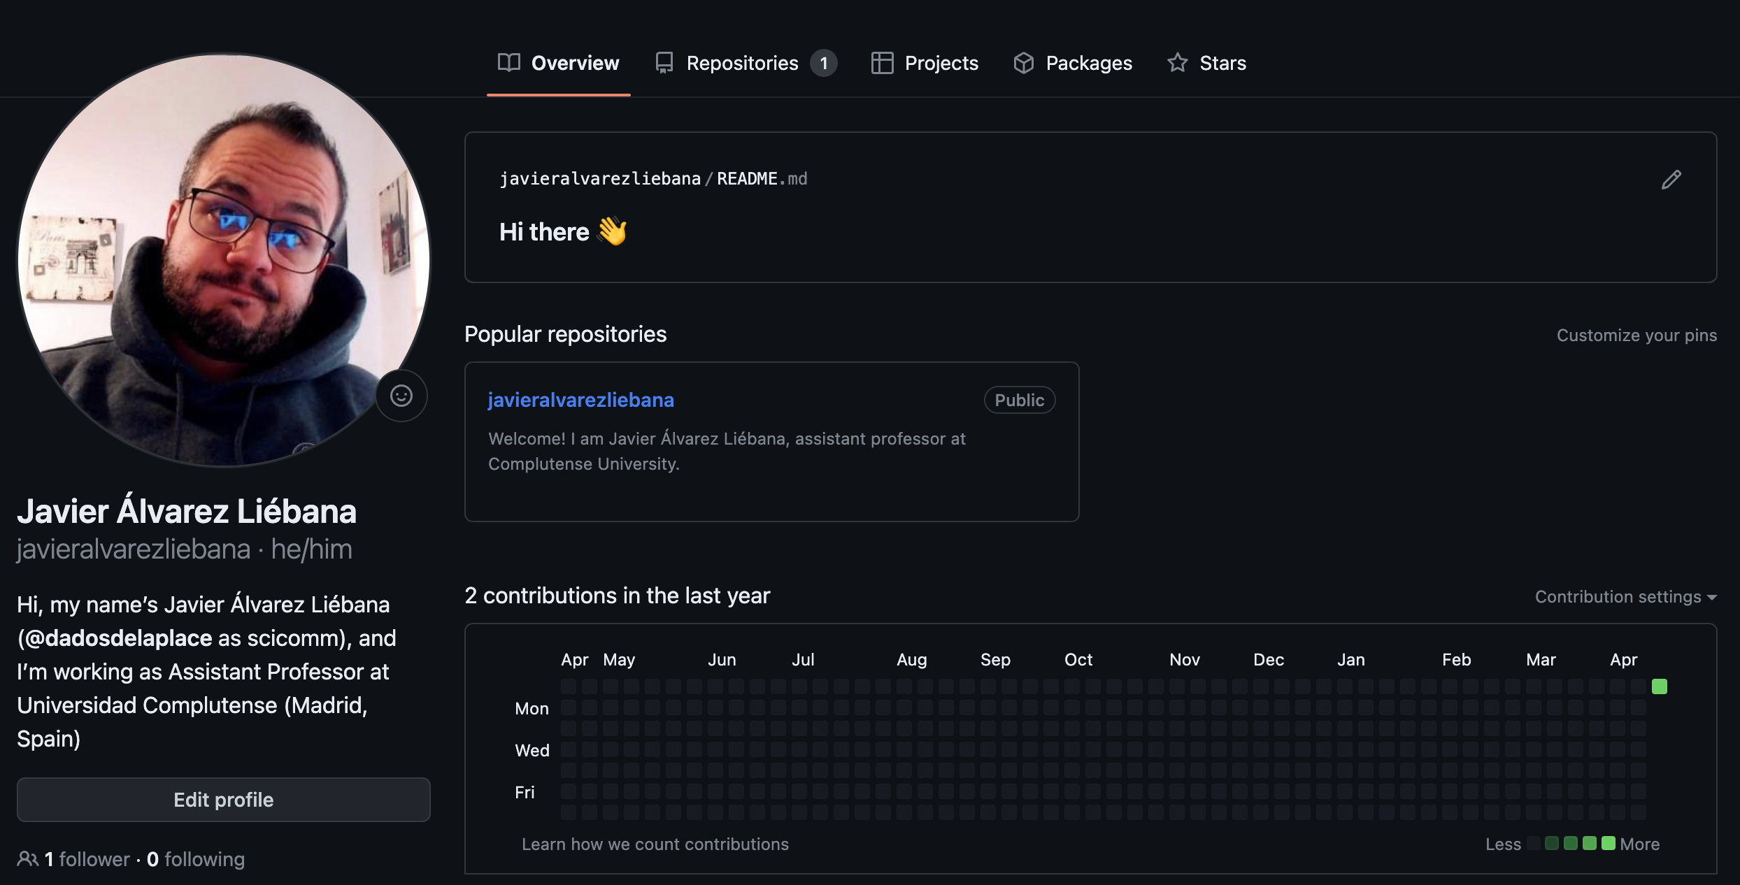Viewport: 1740px width, 885px height.
Task: Click the Repositories repo icon
Action: coord(664,63)
